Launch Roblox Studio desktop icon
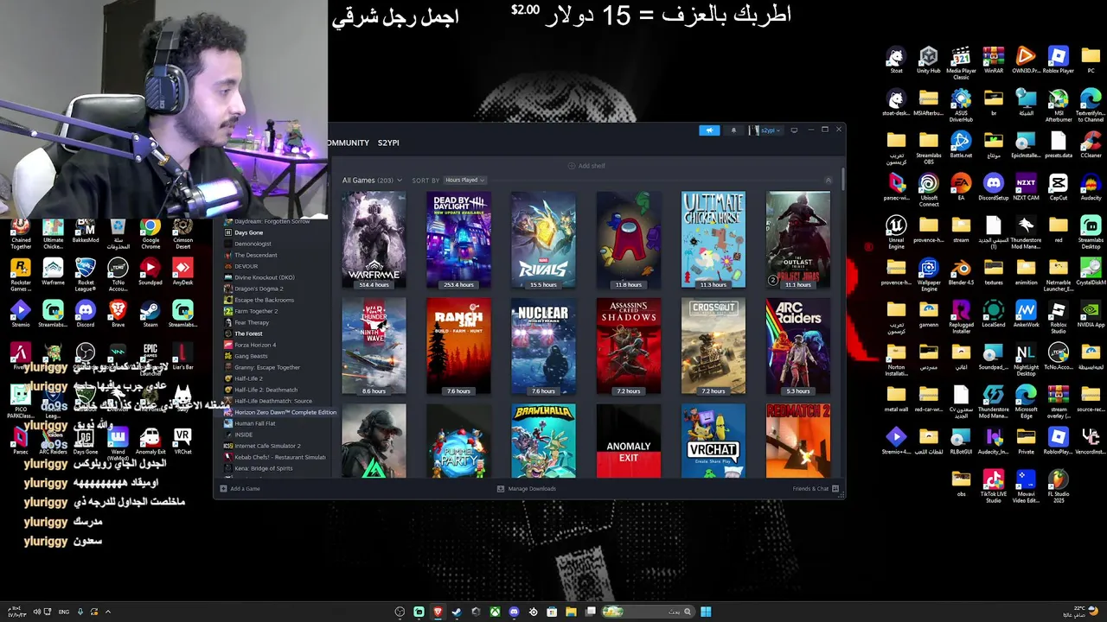Viewport: 1107px width, 622px height. click(x=1059, y=317)
